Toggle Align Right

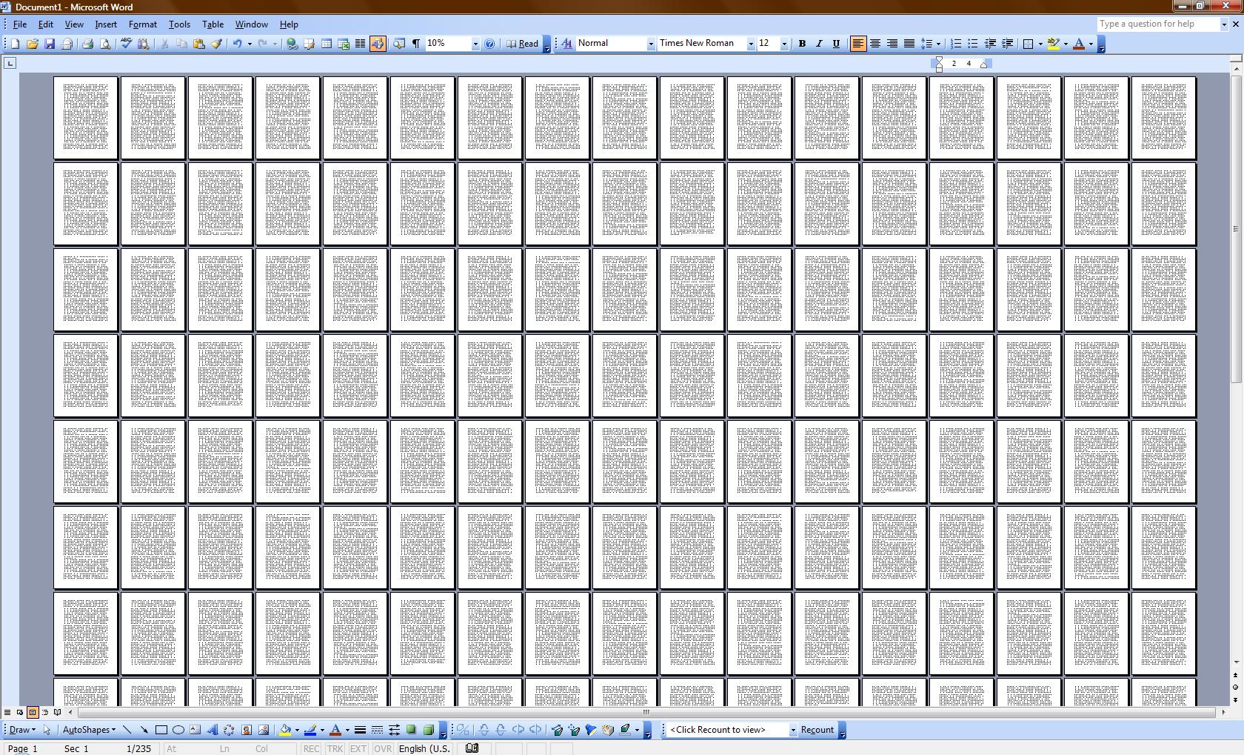892,44
